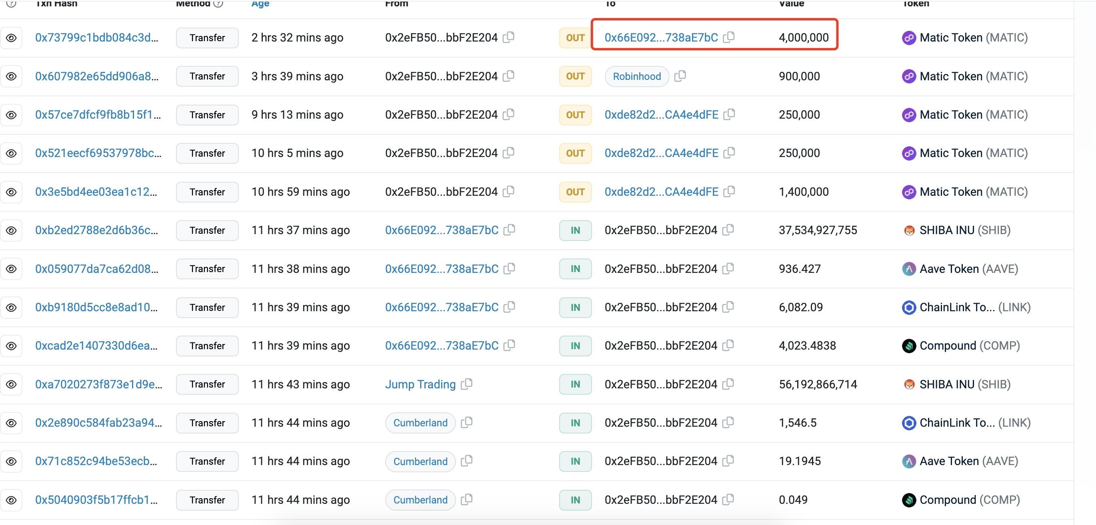Screen dimensions: 1096x525
Task: Open Jump Trading sender address
Action: click(420, 384)
